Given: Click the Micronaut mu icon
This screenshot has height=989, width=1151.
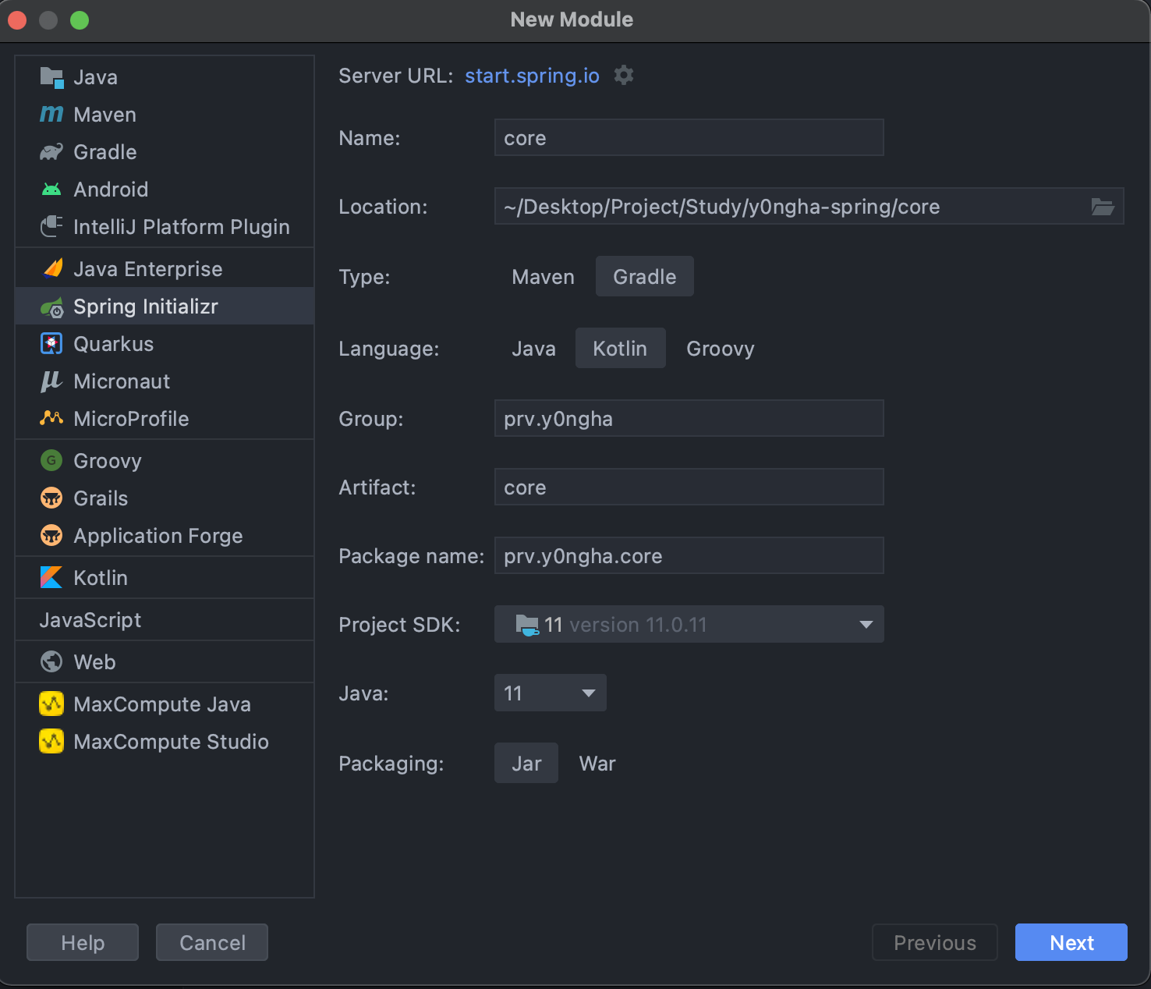Looking at the screenshot, I should (51, 381).
